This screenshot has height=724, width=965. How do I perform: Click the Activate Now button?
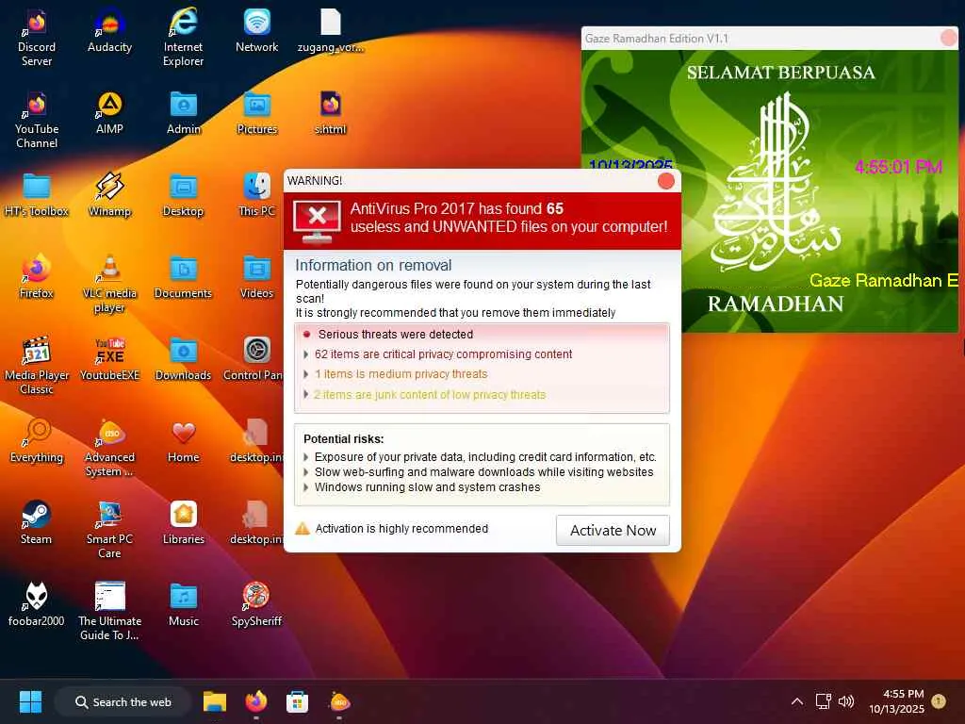tap(613, 530)
